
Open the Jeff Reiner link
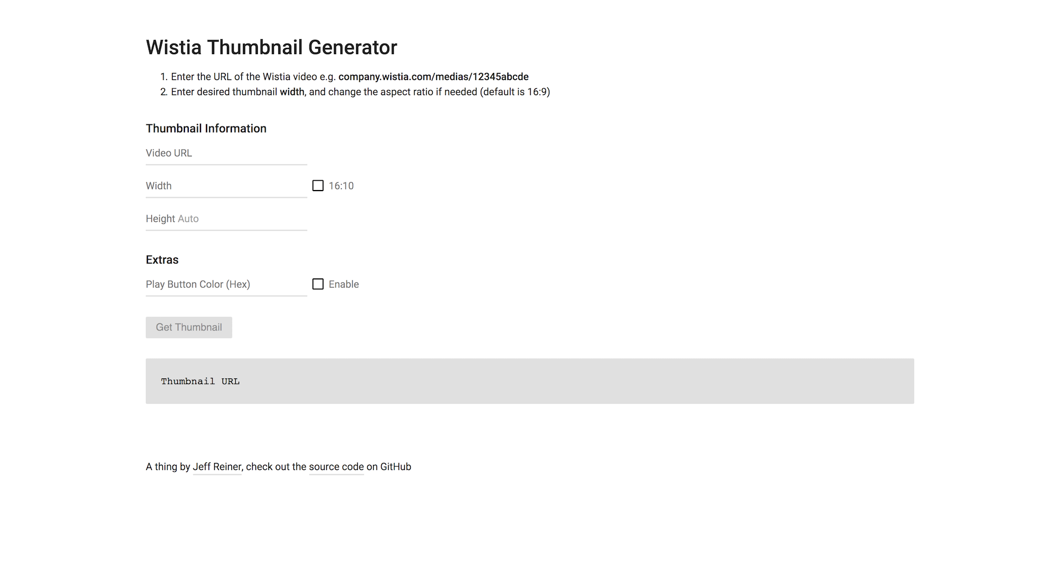pyautogui.click(x=216, y=467)
